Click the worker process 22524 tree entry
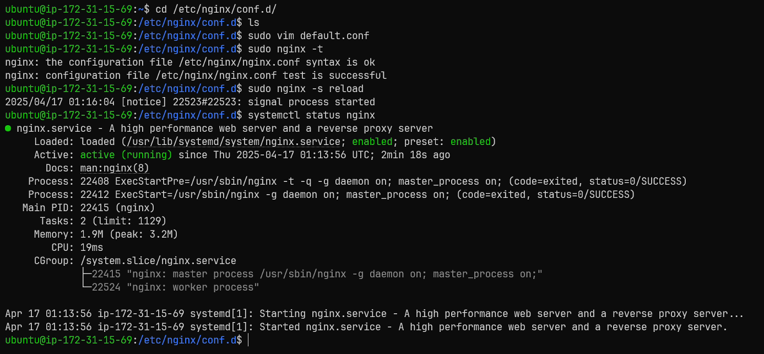The height and width of the screenshot is (354, 764). (170, 287)
